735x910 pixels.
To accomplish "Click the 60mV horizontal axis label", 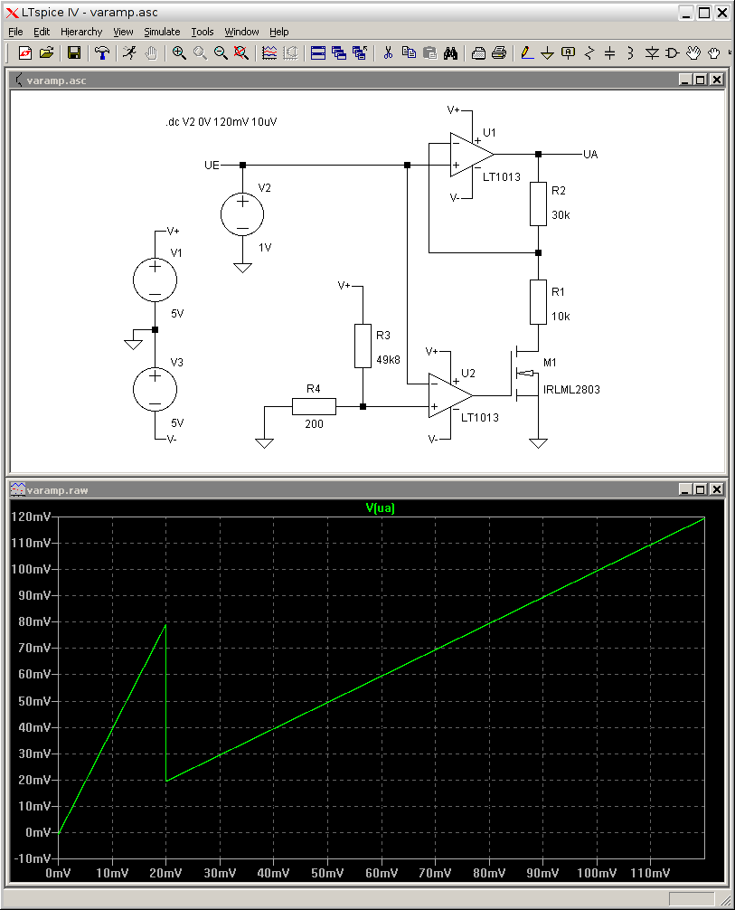I will [x=382, y=873].
